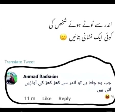This screenshot has width=115, height=112.
Task: Click the Translate Tweet link
Action: pos(20,62)
